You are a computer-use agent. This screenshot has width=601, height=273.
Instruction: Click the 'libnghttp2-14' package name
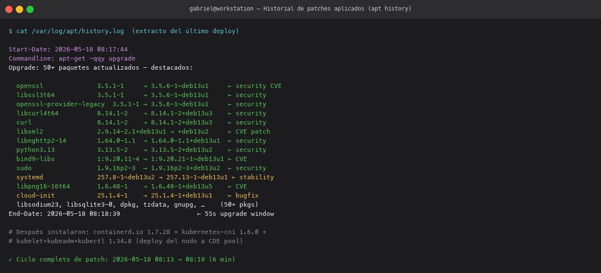[x=41, y=141]
